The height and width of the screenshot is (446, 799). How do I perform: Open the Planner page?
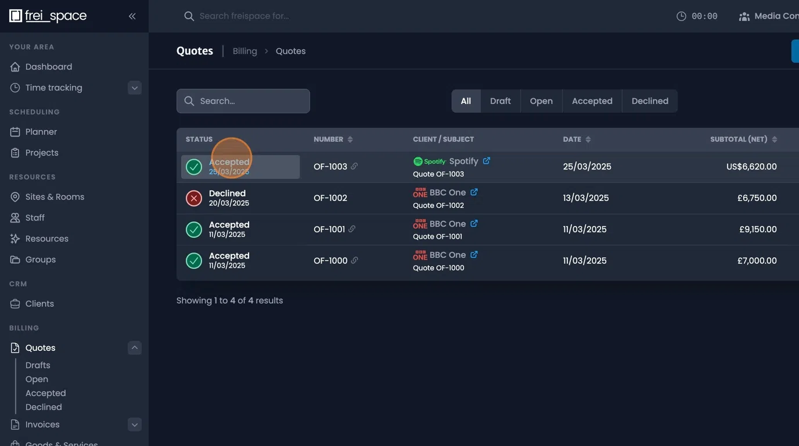(x=41, y=132)
